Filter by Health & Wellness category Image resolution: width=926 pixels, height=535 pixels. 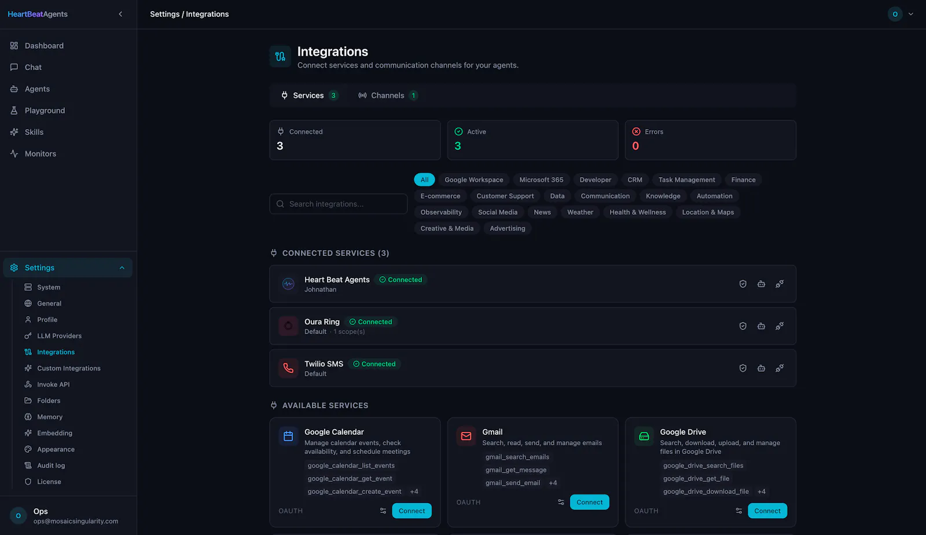(638, 212)
